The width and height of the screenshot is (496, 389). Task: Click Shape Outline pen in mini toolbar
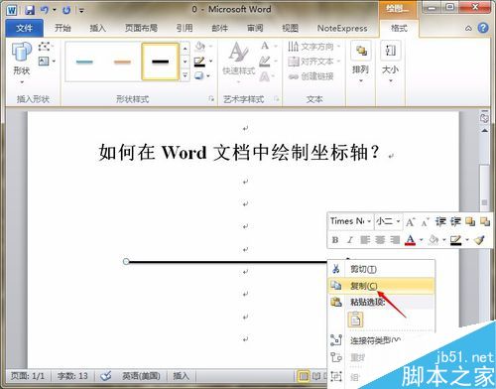click(x=455, y=239)
